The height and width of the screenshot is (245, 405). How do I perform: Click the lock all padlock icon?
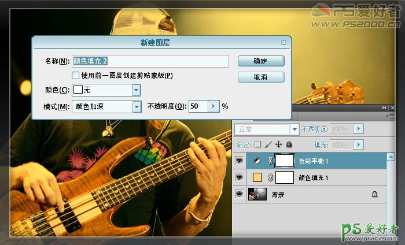pos(289,144)
